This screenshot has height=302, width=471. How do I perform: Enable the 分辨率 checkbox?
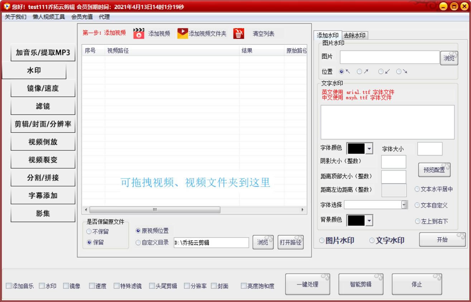click(x=187, y=286)
